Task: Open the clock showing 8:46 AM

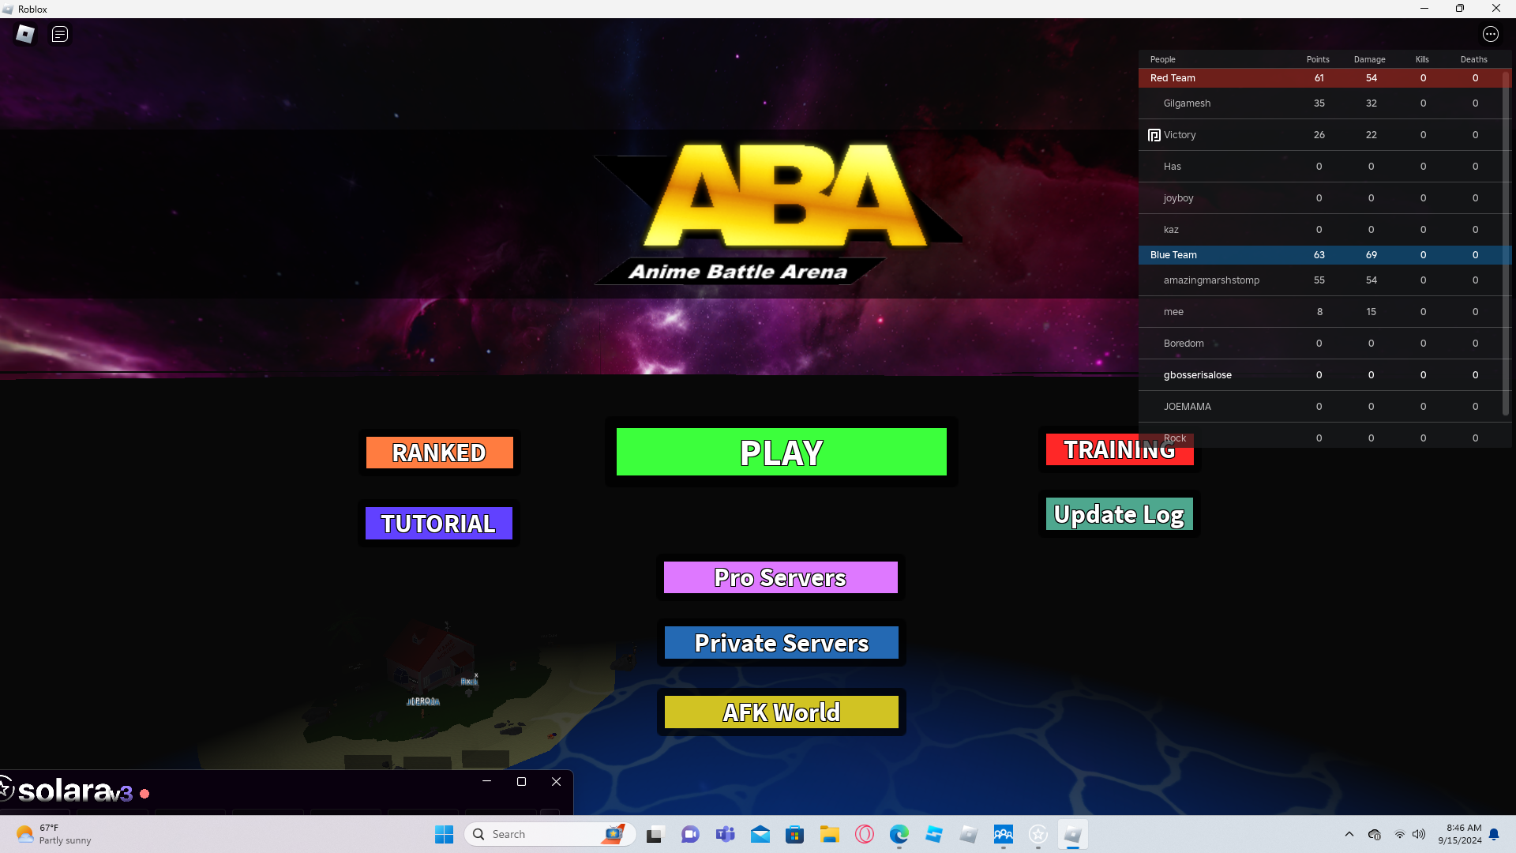Action: pos(1459,834)
